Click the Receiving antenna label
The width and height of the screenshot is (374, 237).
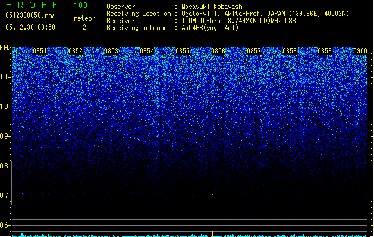click(x=137, y=28)
